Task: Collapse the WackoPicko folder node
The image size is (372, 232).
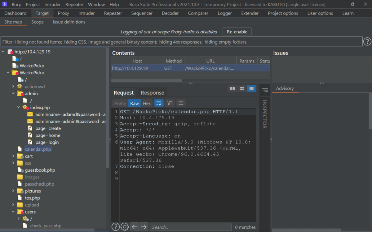Action: pos(8,73)
